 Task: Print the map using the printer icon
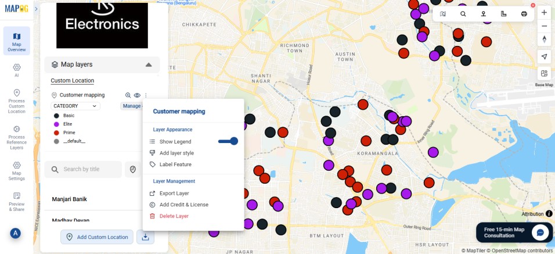(x=524, y=14)
